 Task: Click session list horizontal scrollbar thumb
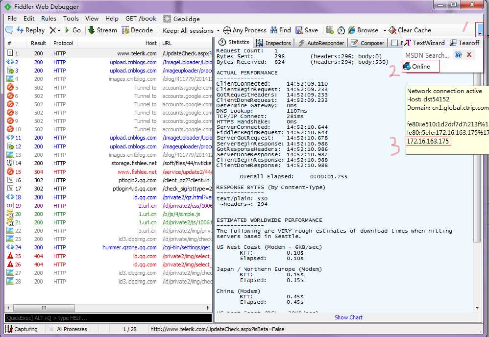pyautogui.click(x=44, y=308)
